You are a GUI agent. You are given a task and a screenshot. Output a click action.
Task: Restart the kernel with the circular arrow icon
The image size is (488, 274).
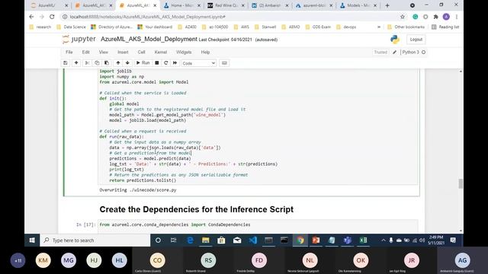(x=166, y=63)
